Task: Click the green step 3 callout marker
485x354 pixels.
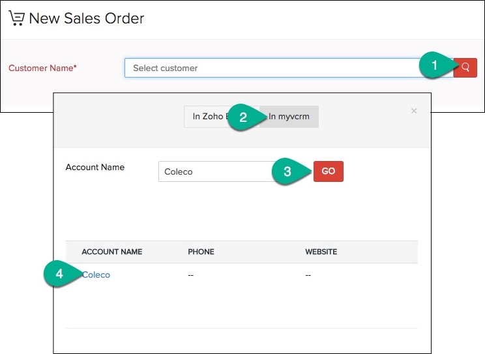Action: tap(287, 172)
